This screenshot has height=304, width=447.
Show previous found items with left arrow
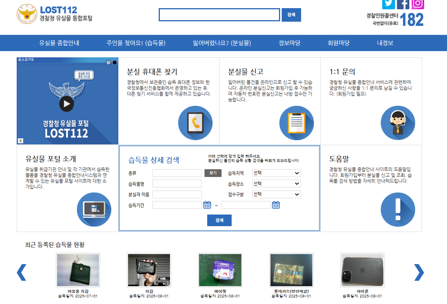click(22, 272)
